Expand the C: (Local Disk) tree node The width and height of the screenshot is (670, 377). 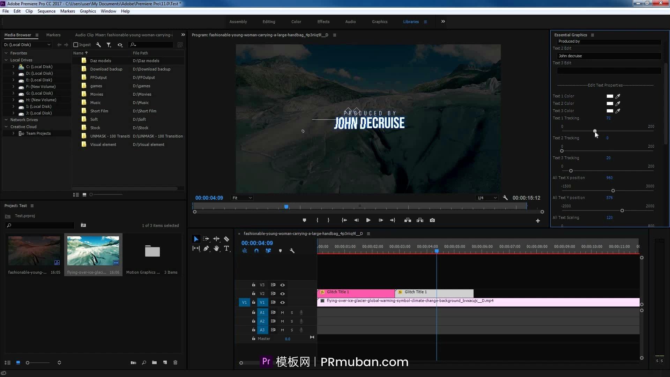coord(13,67)
